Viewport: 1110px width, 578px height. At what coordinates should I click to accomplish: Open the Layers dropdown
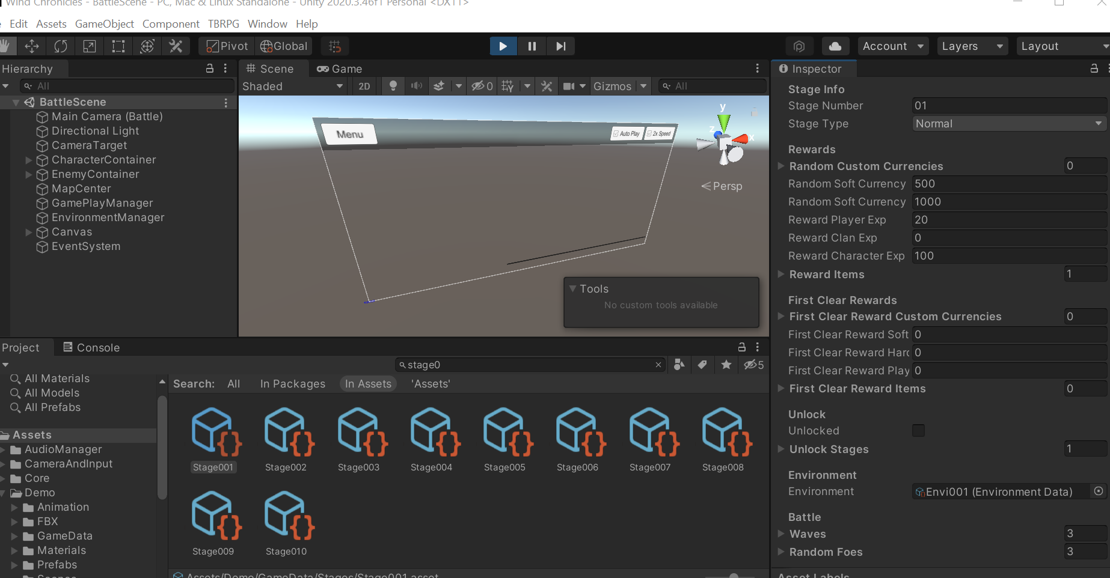pos(972,46)
